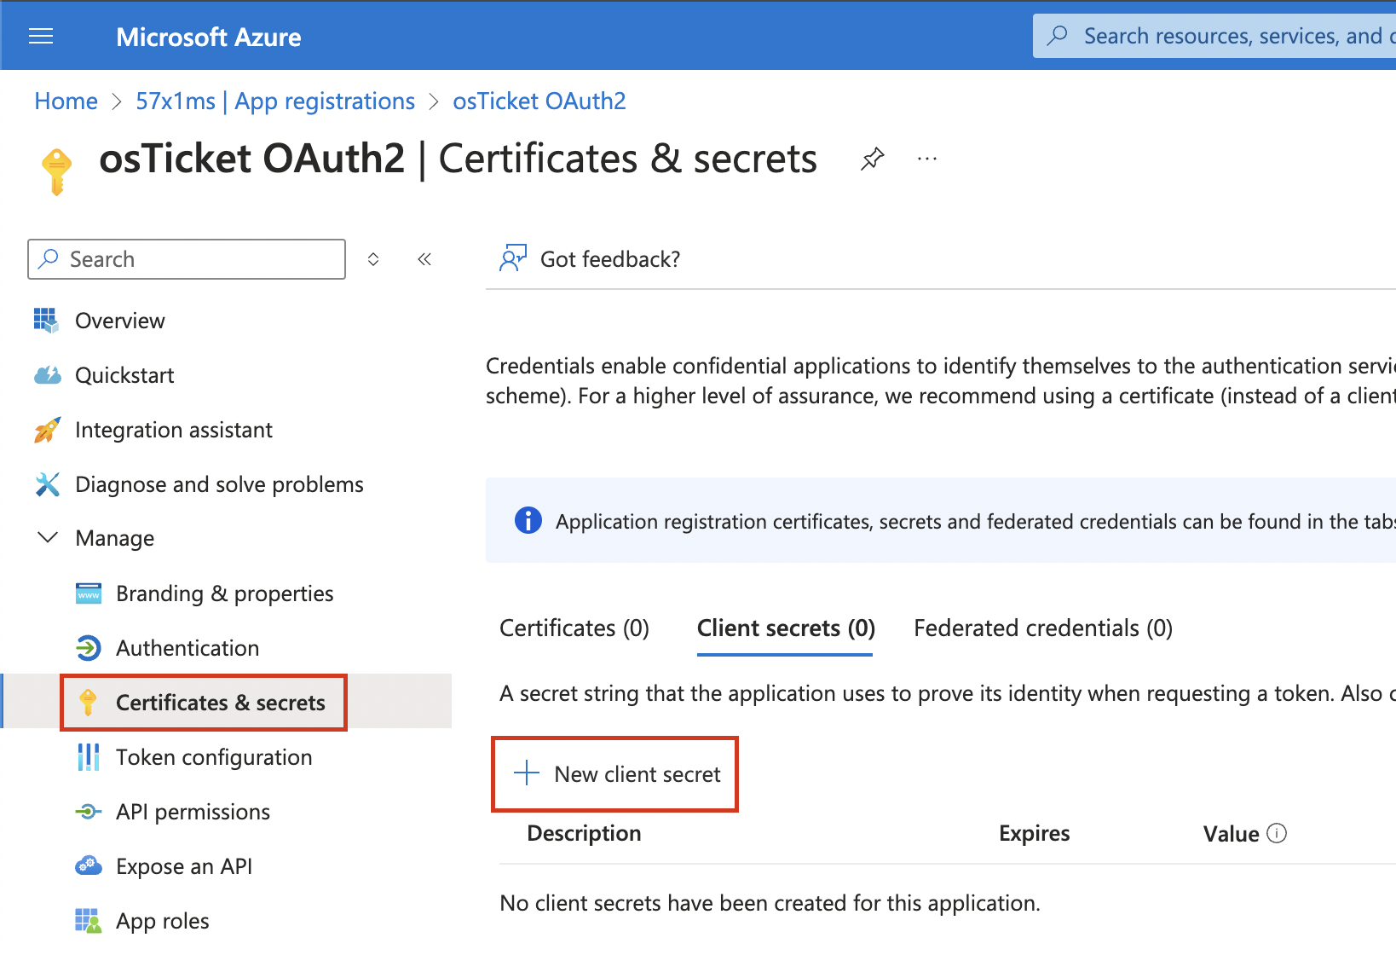Screen dimensions: 1396x955
Task: Pin the Certificates & secrets page
Action: (x=872, y=158)
